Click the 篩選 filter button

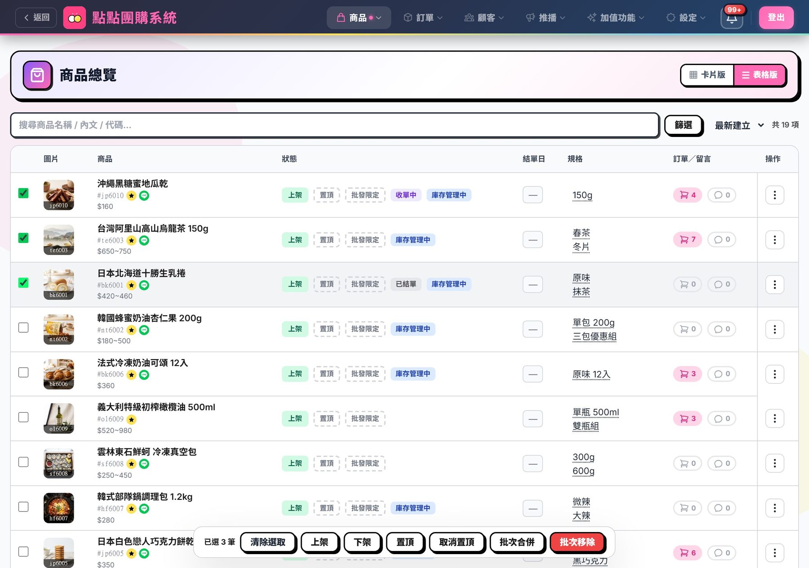click(683, 125)
